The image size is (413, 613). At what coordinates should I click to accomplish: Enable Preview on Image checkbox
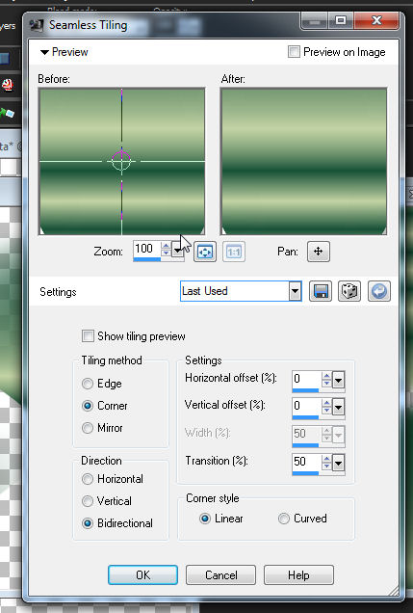pyautogui.click(x=294, y=52)
